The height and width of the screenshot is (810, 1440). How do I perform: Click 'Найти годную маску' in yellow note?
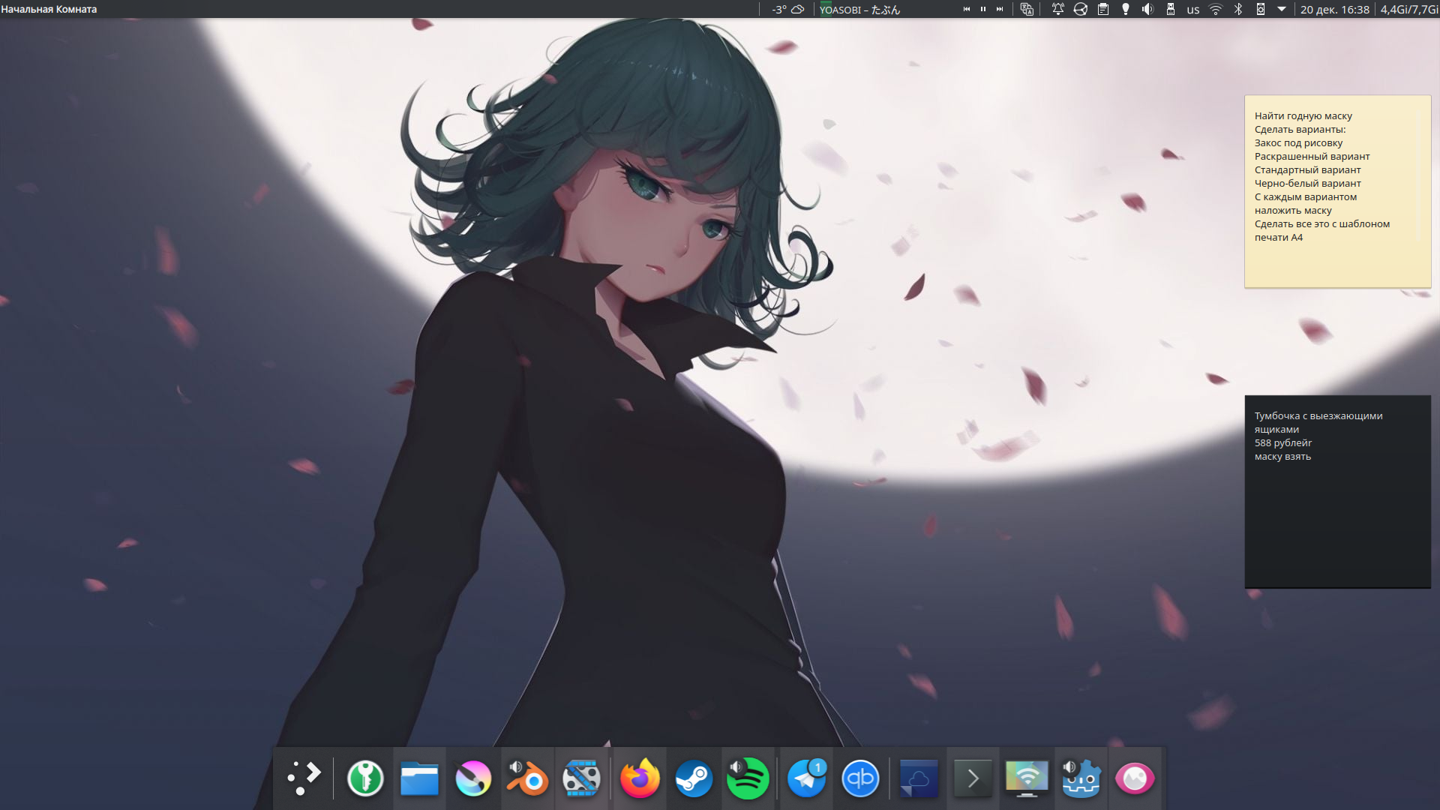[1303, 115]
